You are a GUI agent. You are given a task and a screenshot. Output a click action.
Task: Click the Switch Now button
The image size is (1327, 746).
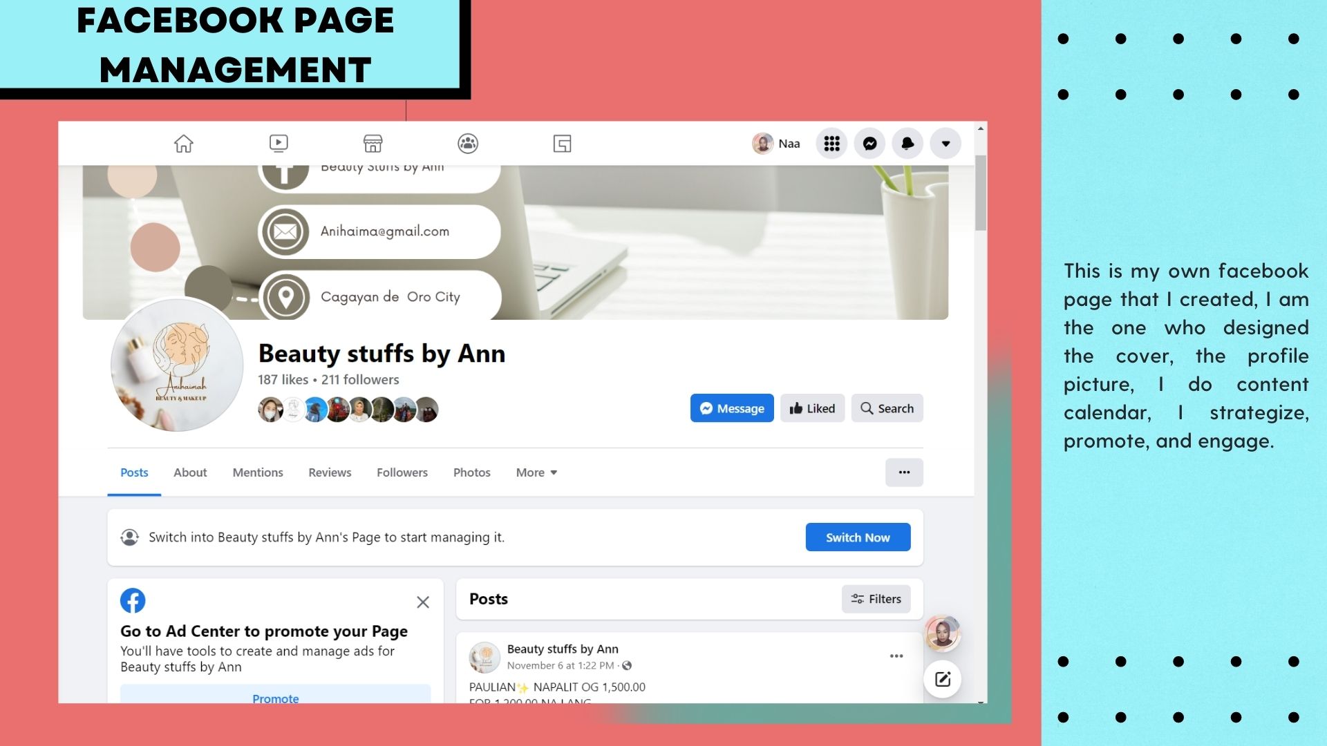[858, 537]
